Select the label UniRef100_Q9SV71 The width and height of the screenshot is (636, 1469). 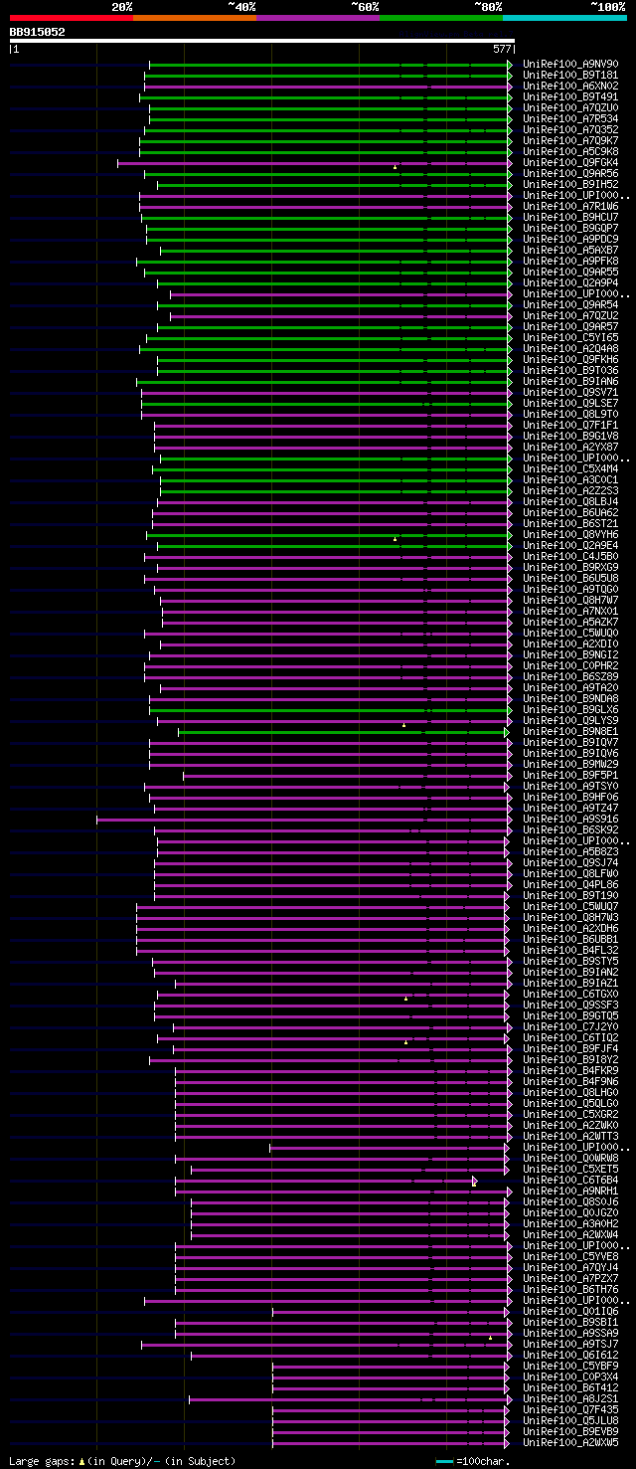coord(570,393)
